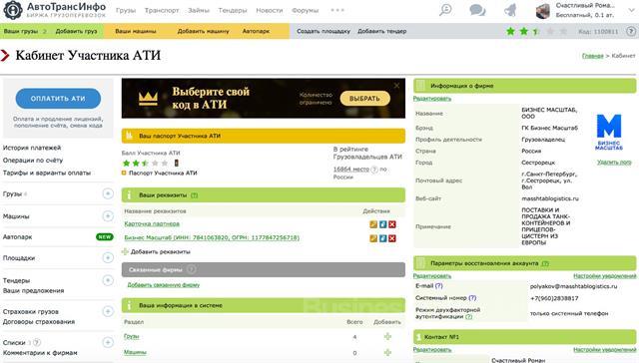Click Редактировать under Информация о фирме
The image size is (639, 363).
tap(432, 99)
